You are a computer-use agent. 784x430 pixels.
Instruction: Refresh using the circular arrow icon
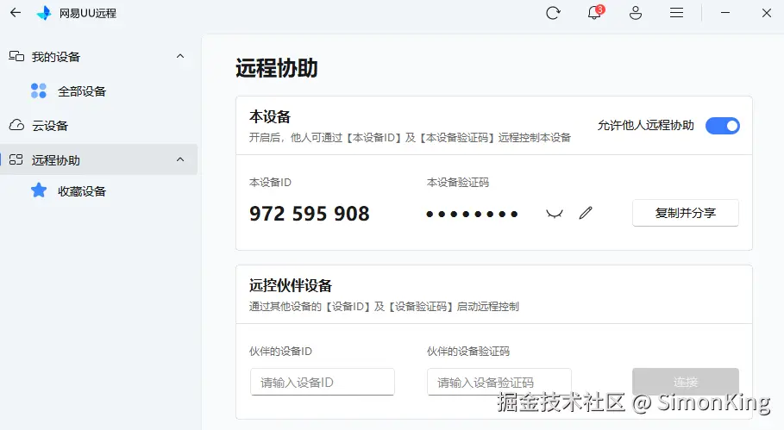pyautogui.click(x=553, y=13)
